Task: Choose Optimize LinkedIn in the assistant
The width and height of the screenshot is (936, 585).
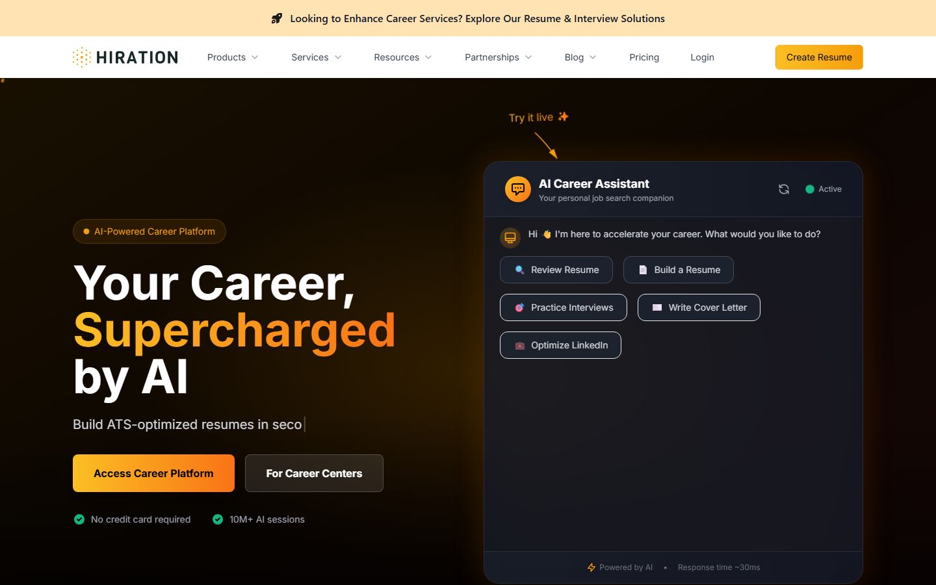Action: (560, 345)
